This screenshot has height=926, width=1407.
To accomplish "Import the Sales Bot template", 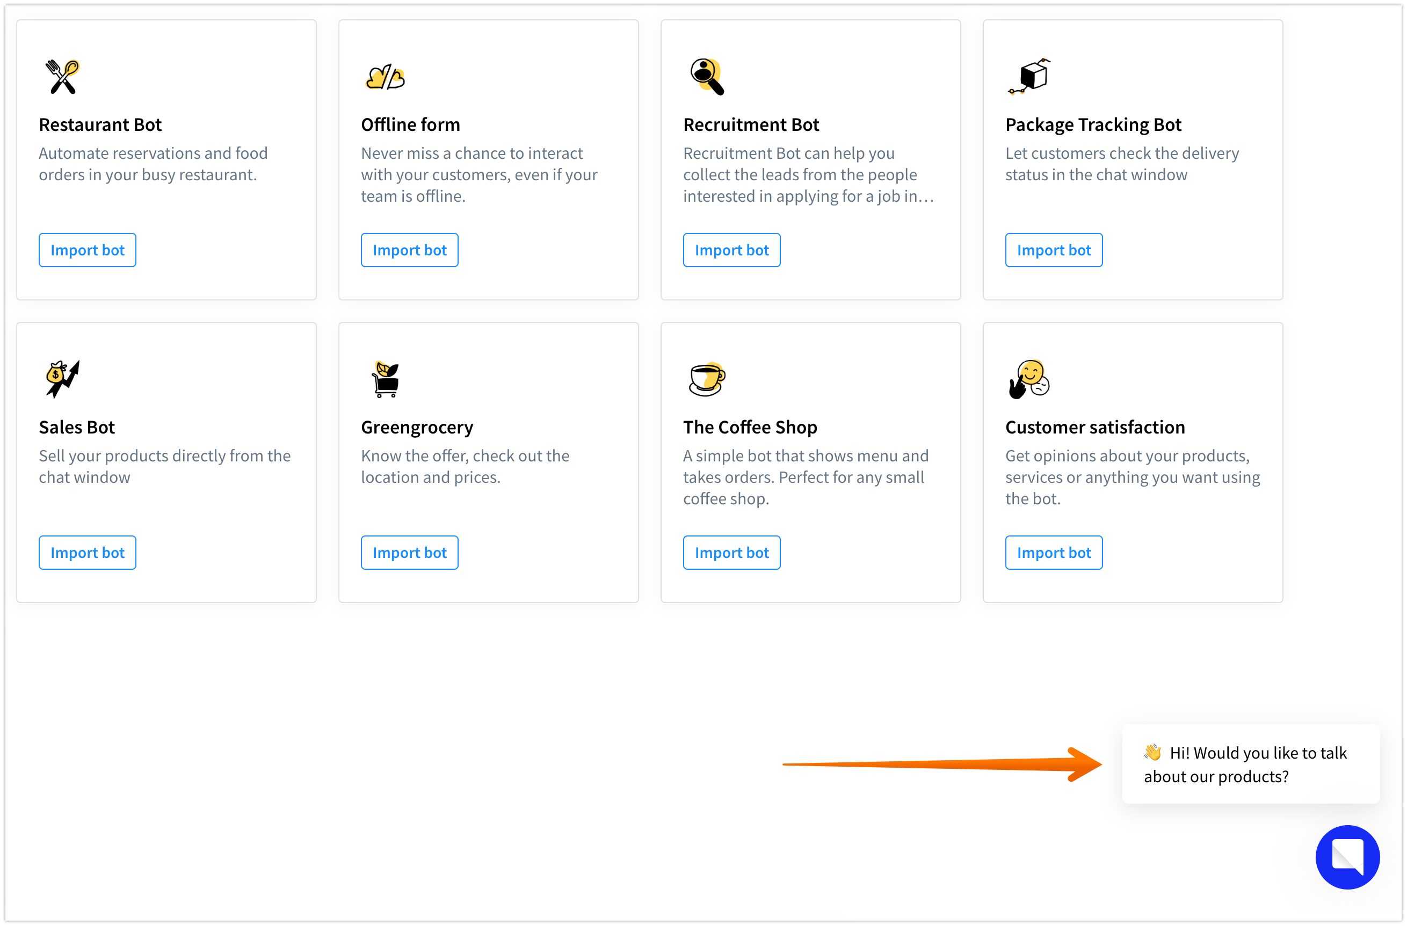I will point(88,553).
